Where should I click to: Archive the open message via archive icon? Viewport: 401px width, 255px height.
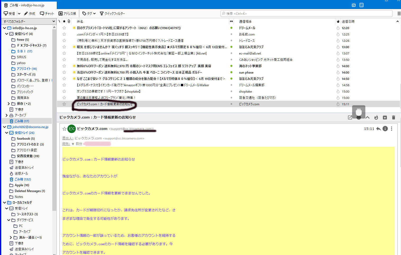[x=385, y=117]
